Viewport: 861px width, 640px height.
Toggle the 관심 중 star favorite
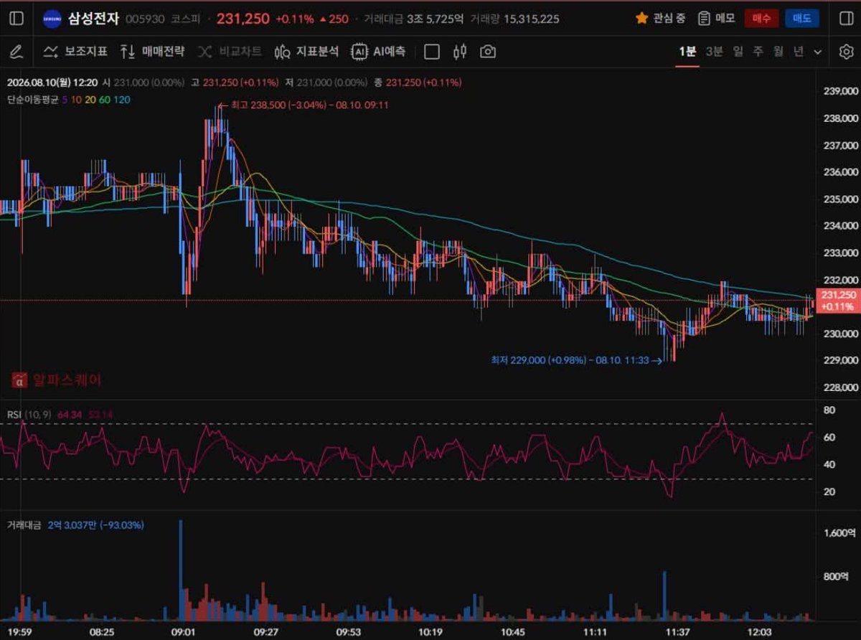641,19
